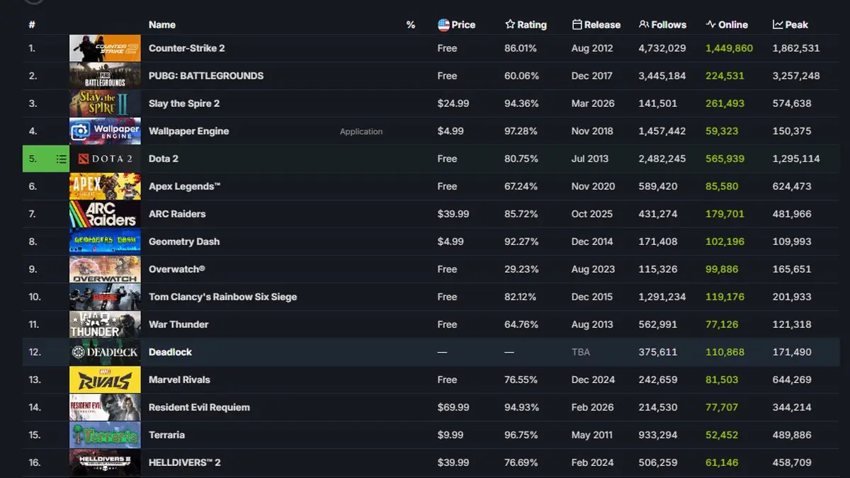Click the line chart icon beside Peak
This screenshot has height=478, width=850.
tap(778, 25)
